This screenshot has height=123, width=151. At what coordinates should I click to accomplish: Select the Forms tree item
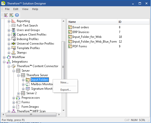pos(26,102)
